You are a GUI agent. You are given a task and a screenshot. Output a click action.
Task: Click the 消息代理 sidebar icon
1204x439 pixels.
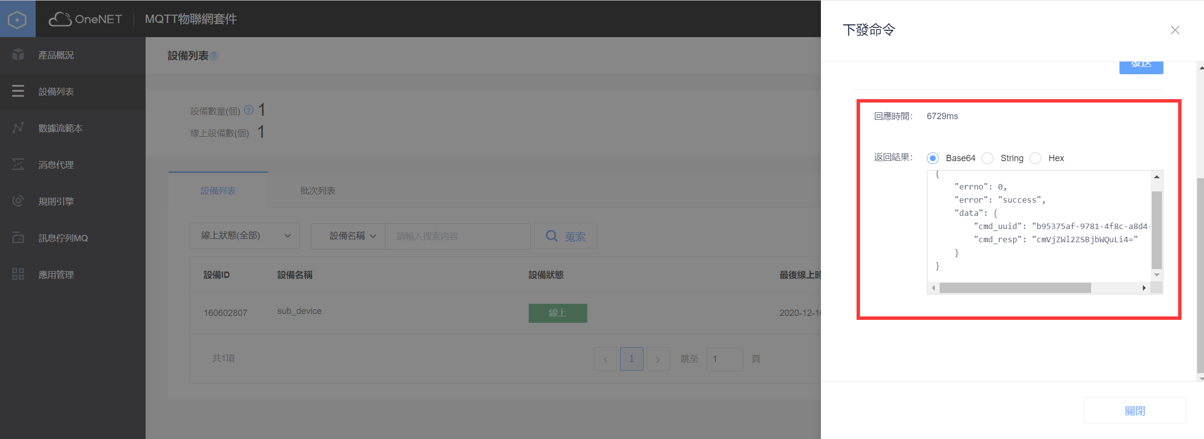point(18,164)
